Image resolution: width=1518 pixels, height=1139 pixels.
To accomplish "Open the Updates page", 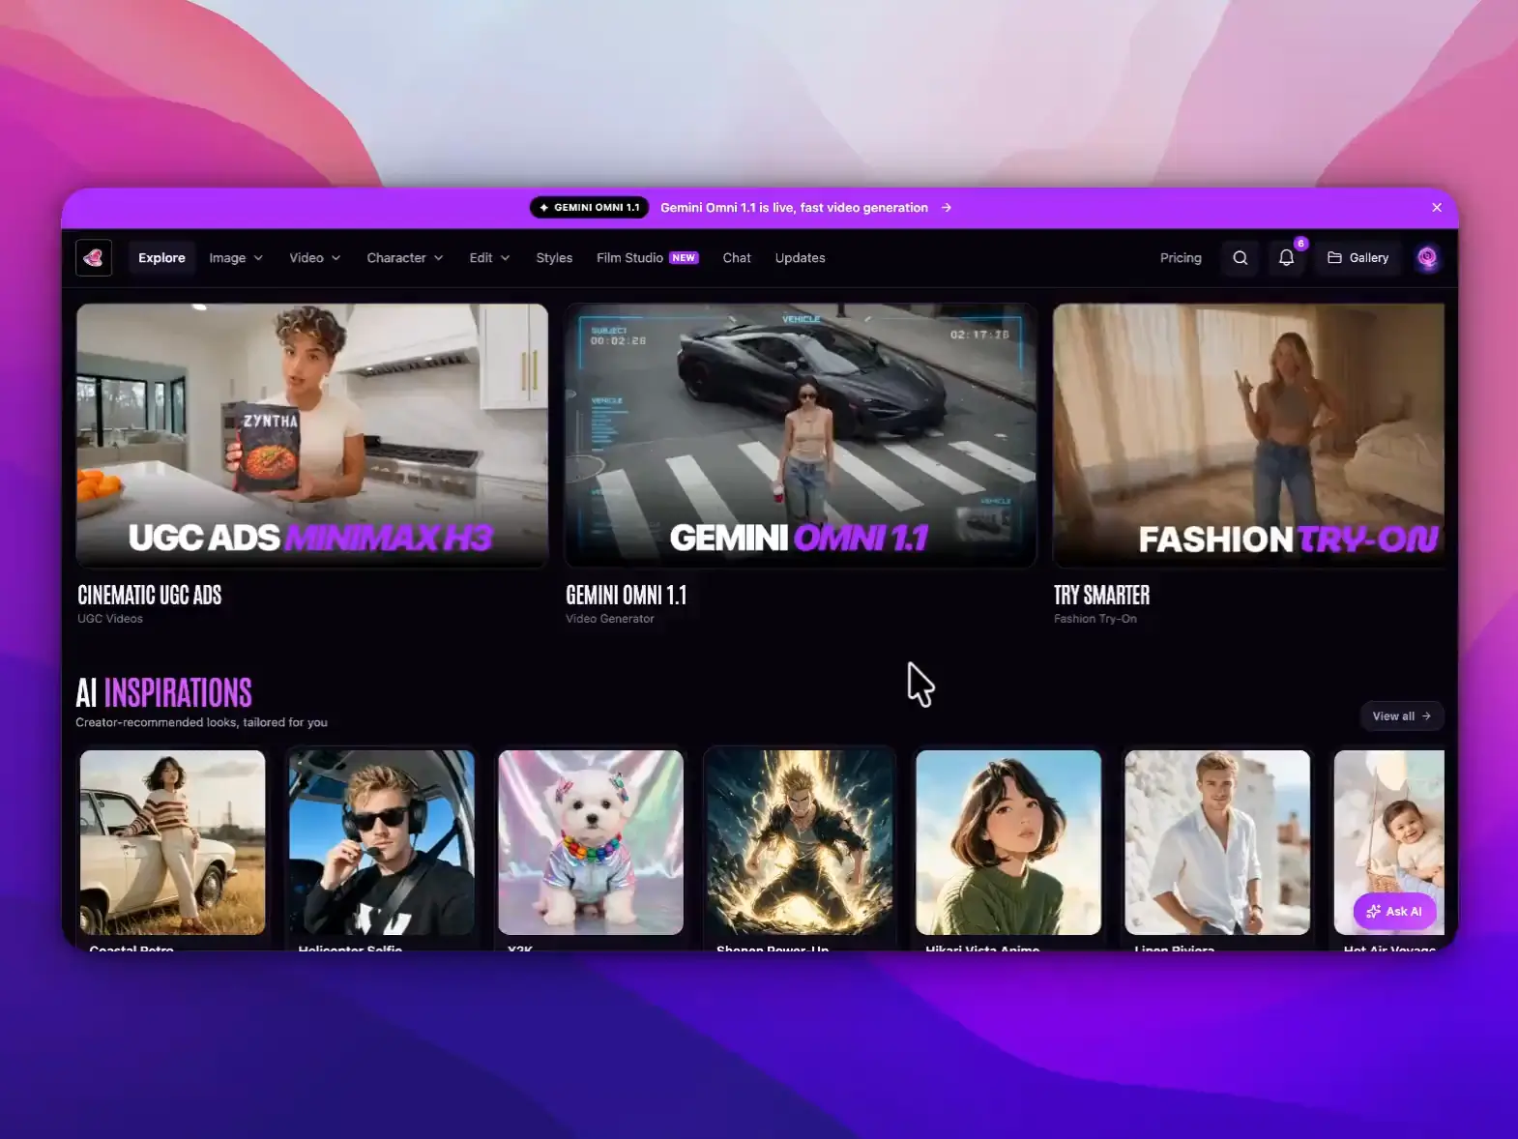I will [800, 258].
